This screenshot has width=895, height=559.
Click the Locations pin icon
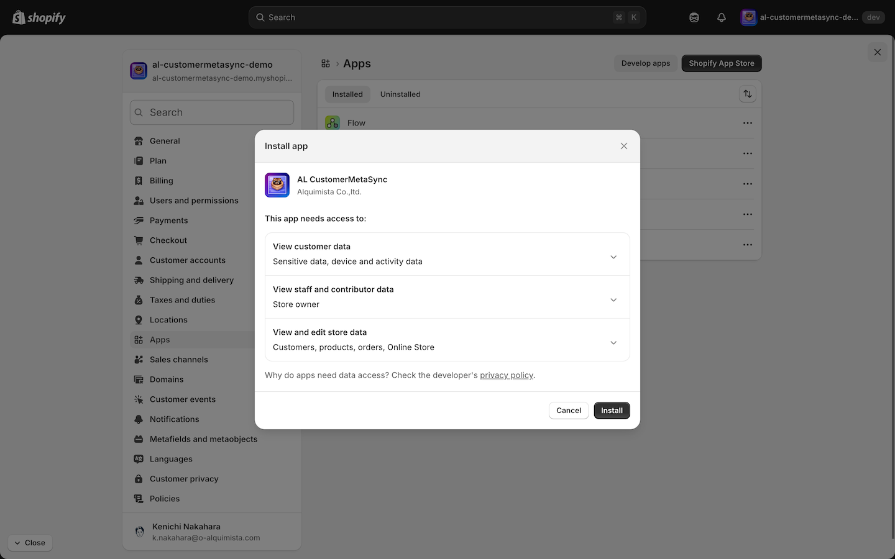click(139, 320)
